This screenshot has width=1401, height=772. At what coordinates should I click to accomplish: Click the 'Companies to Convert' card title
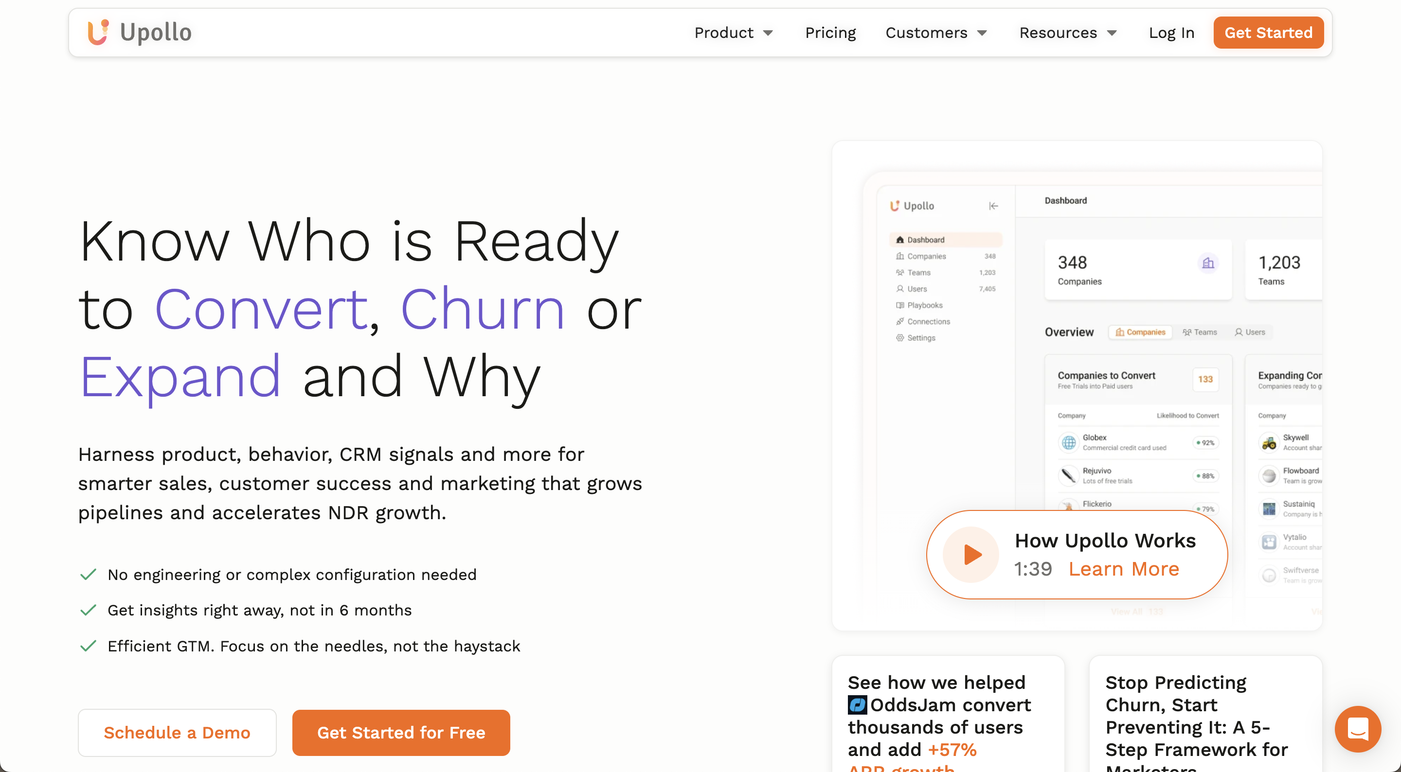click(x=1106, y=375)
